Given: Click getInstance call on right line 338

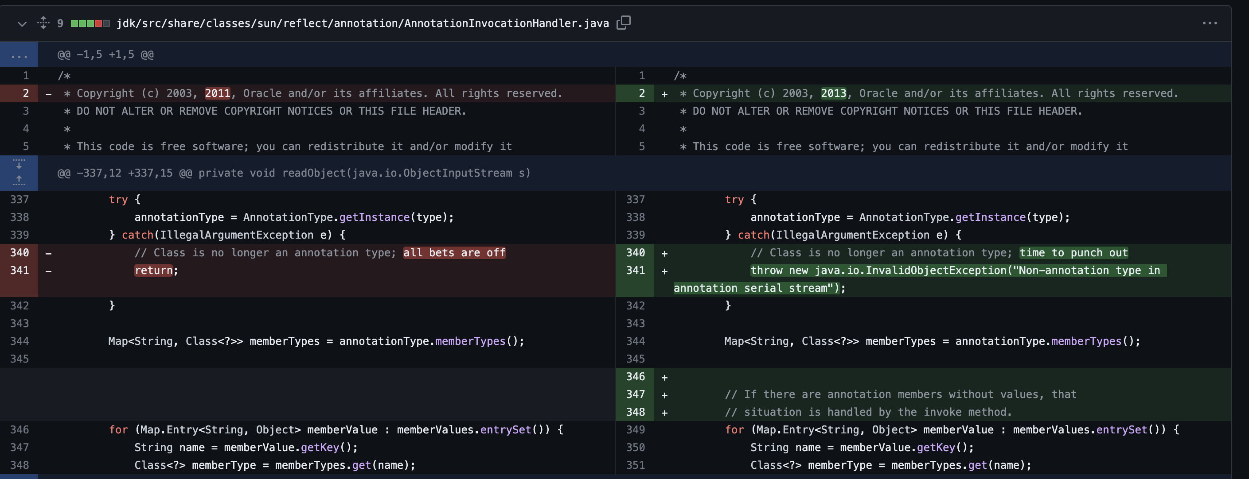Looking at the screenshot, I should tap(990, 217).
